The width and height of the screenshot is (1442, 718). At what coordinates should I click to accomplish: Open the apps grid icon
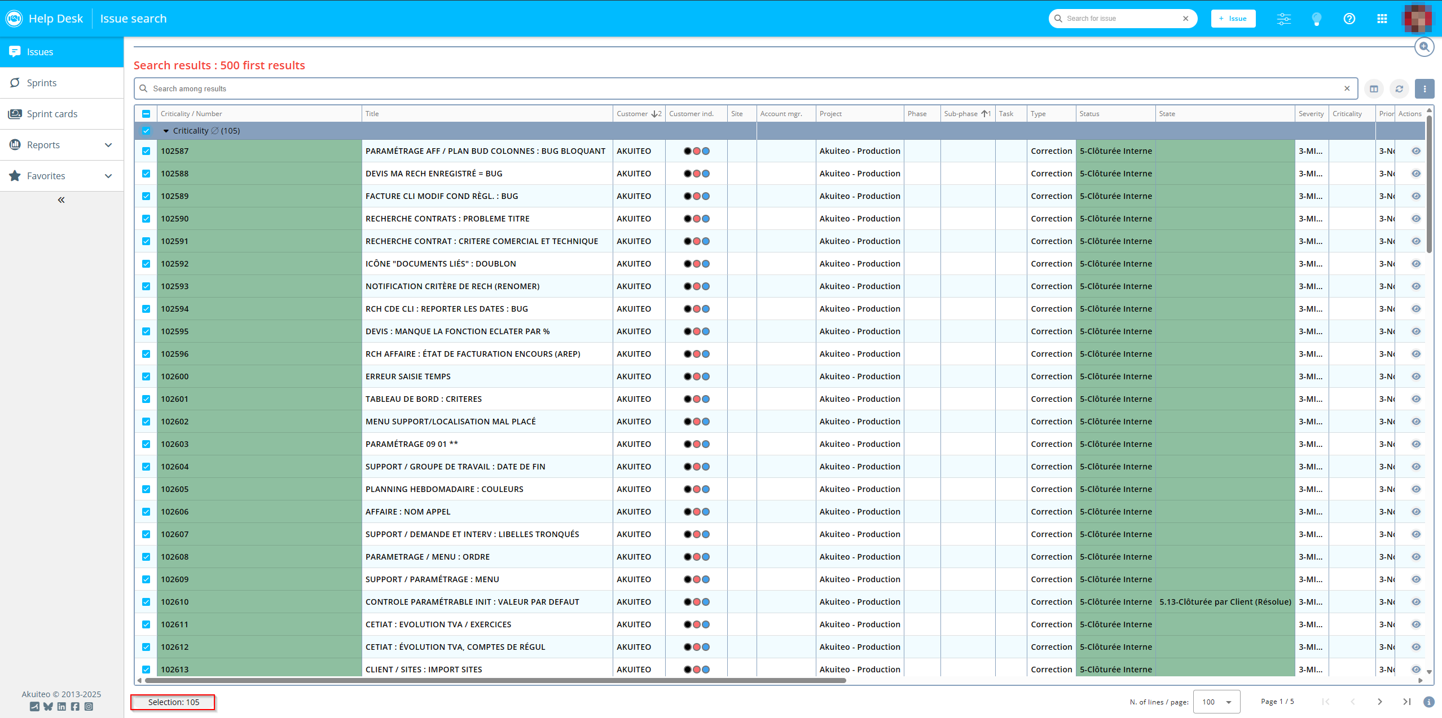[x=1382, y=19]
